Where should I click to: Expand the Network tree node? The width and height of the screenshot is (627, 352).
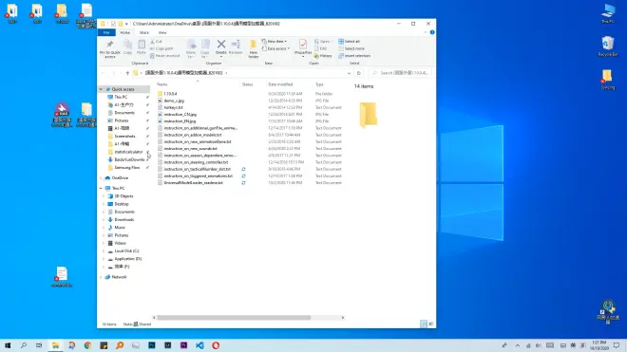101,277
